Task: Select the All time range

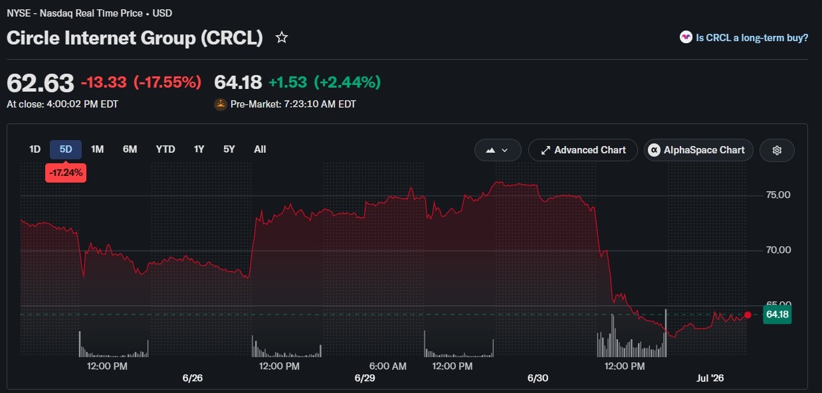Action: 260,149
